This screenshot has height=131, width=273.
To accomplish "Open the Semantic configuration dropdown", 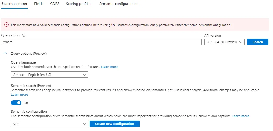I will pos(50,124).
